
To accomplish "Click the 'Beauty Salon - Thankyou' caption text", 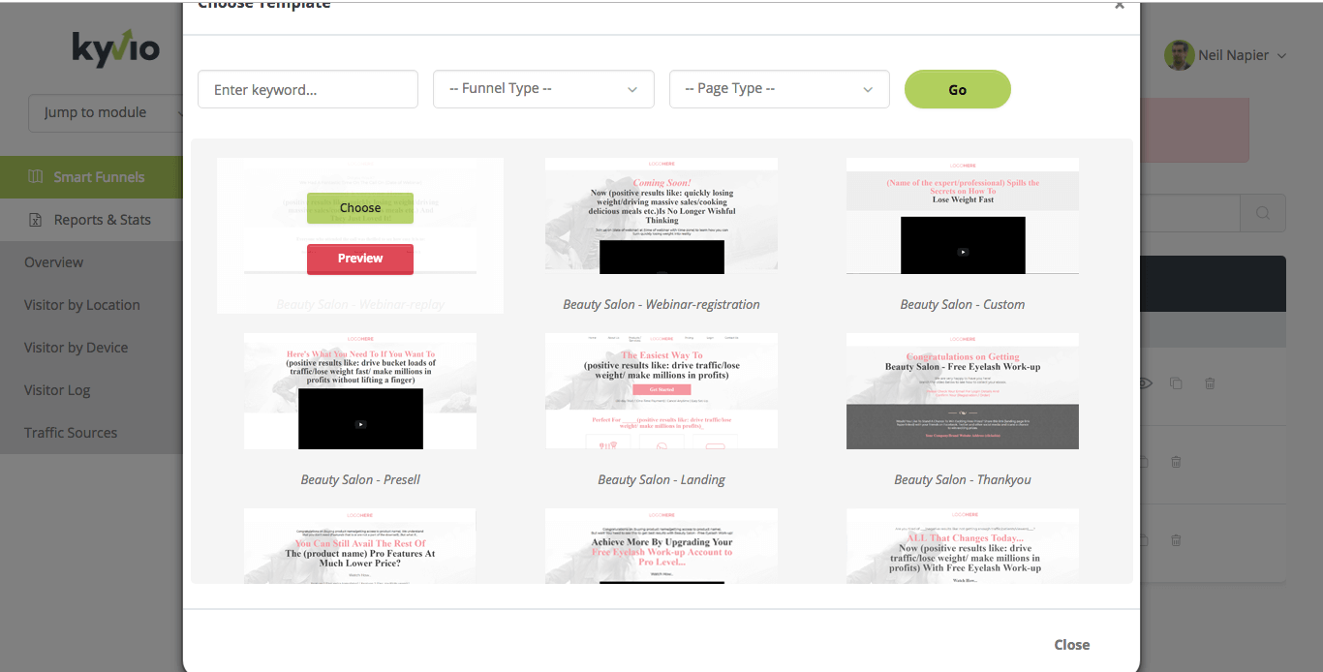I will click(x=963, y=479).
